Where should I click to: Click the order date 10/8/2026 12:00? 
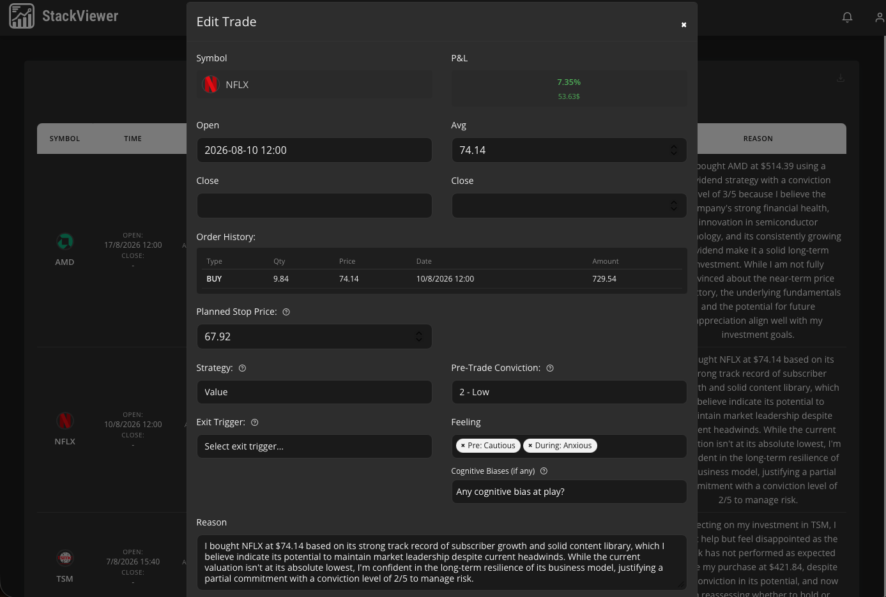coord(445,279)
